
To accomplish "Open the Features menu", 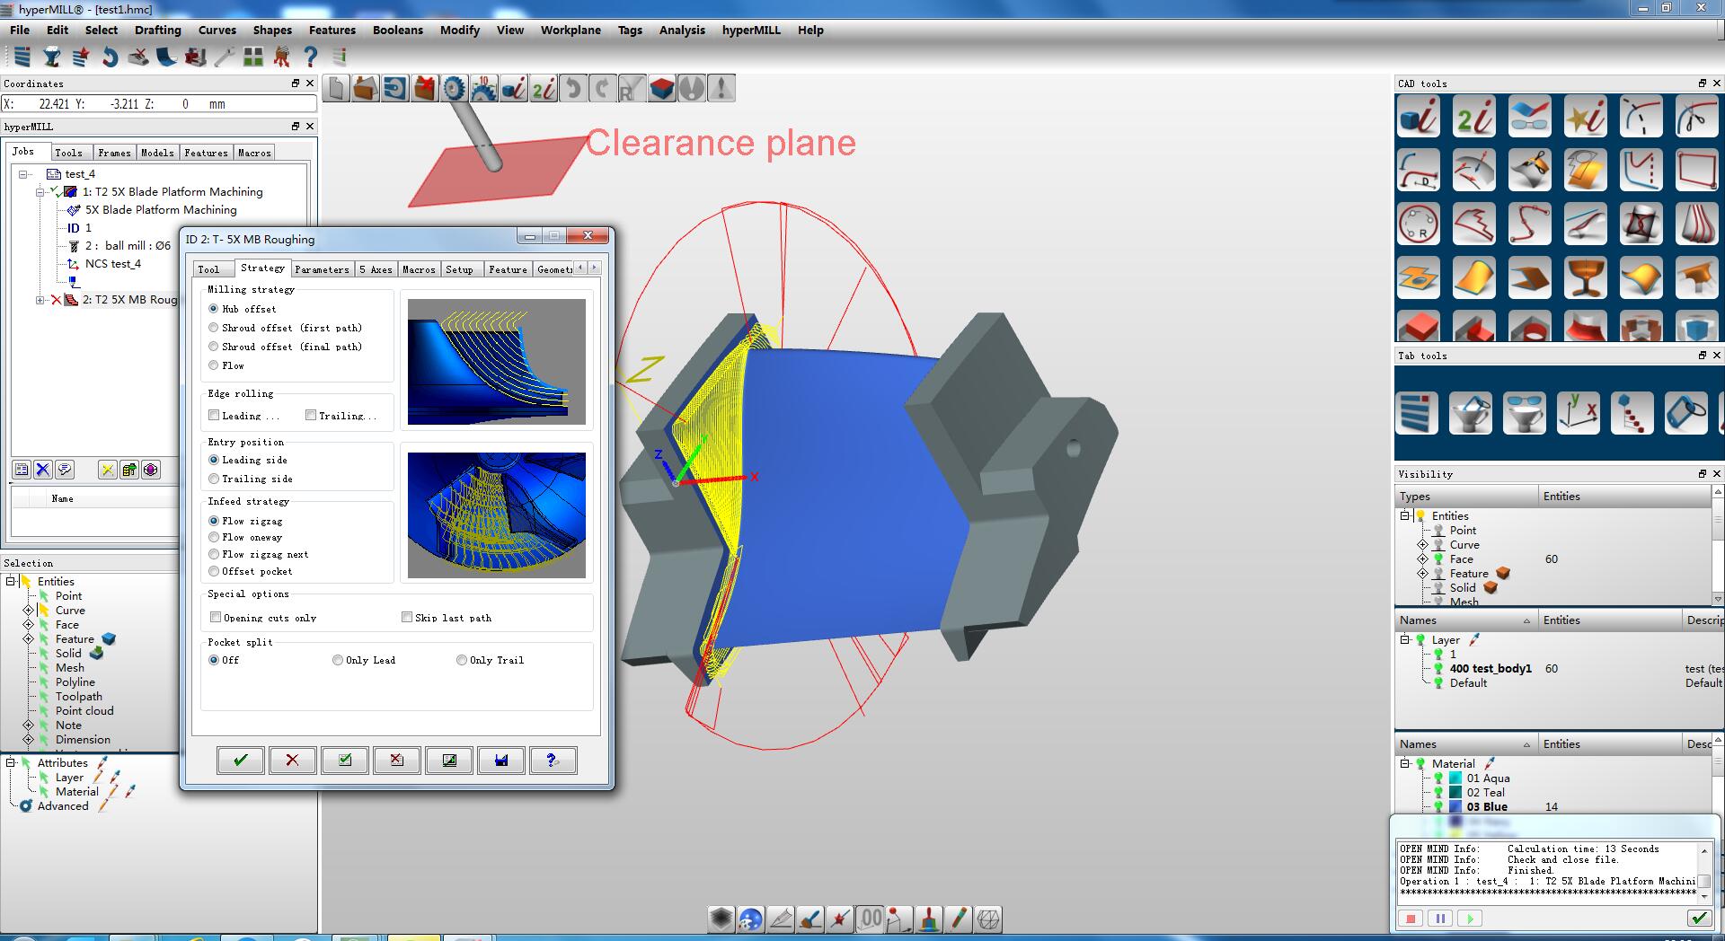I will pyautogui.click(x=332, y=30).
